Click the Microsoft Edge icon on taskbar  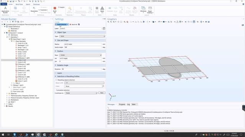[x=56, y=135]
